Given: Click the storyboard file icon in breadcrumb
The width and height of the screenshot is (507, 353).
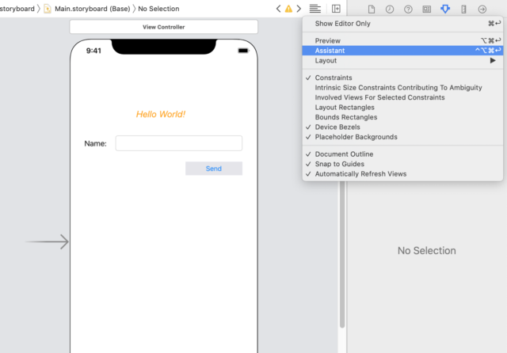Looking at the screenshot, I should (x=48, y=9).
